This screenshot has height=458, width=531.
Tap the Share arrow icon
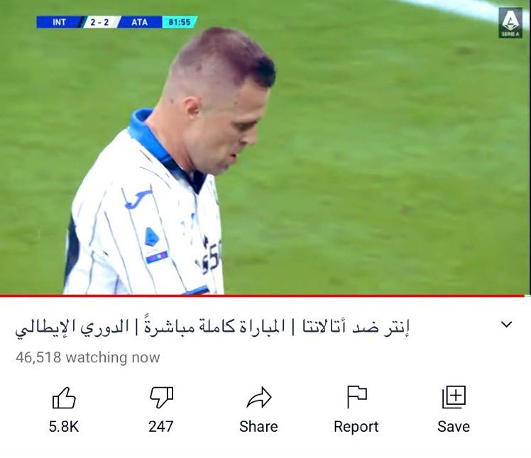pos(259,398)
